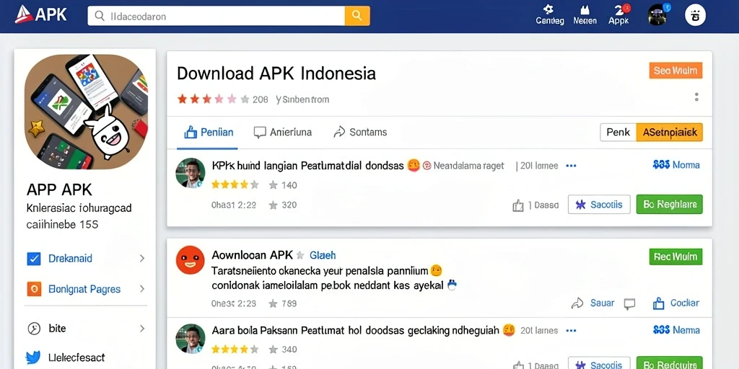Click the orange Sea Wiulm button
This screenshot has width=739, height=369.
point(675,71)
